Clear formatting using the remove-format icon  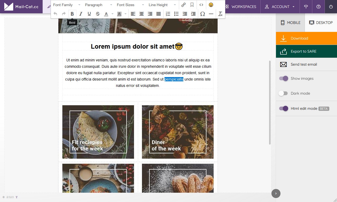click(x=220, y=14)
